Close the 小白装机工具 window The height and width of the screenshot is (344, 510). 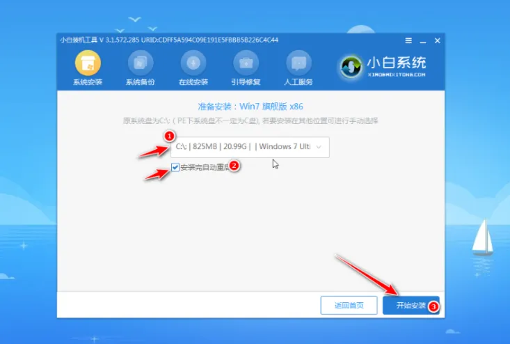[x=437, y=40]
